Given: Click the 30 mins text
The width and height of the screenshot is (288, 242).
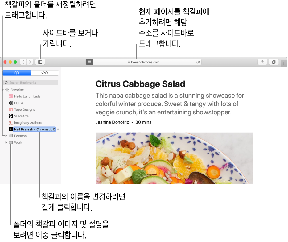Looking at the screenshot, I should click(143, 122).
